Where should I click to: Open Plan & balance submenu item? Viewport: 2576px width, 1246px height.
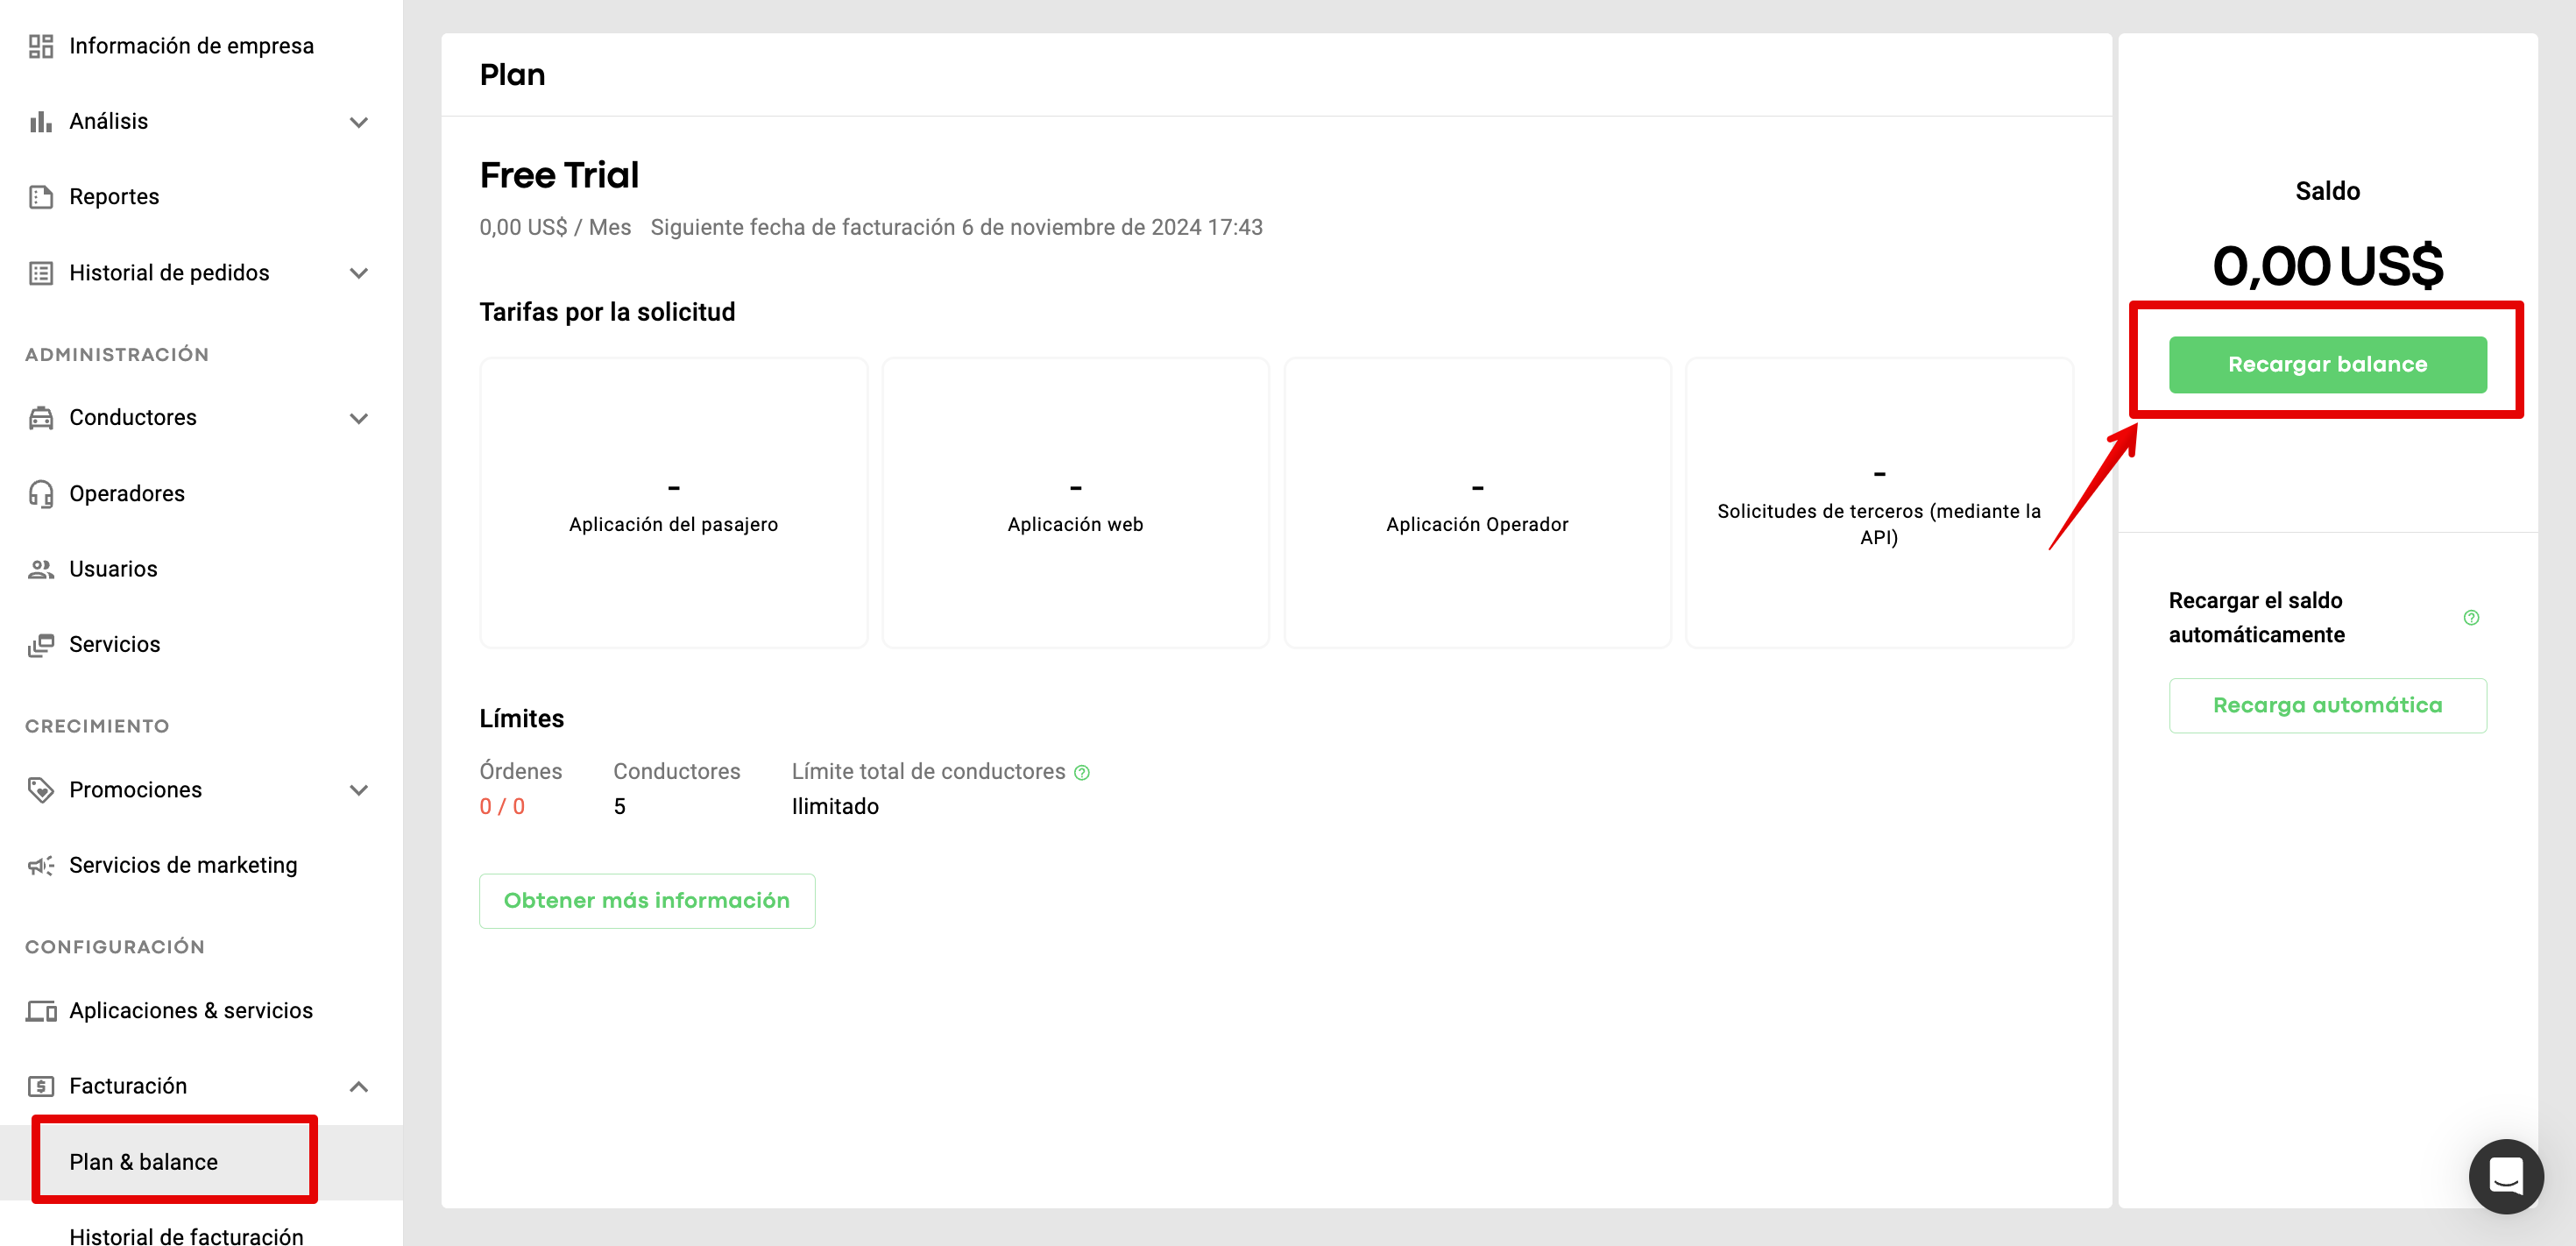tap(143, 1162)
